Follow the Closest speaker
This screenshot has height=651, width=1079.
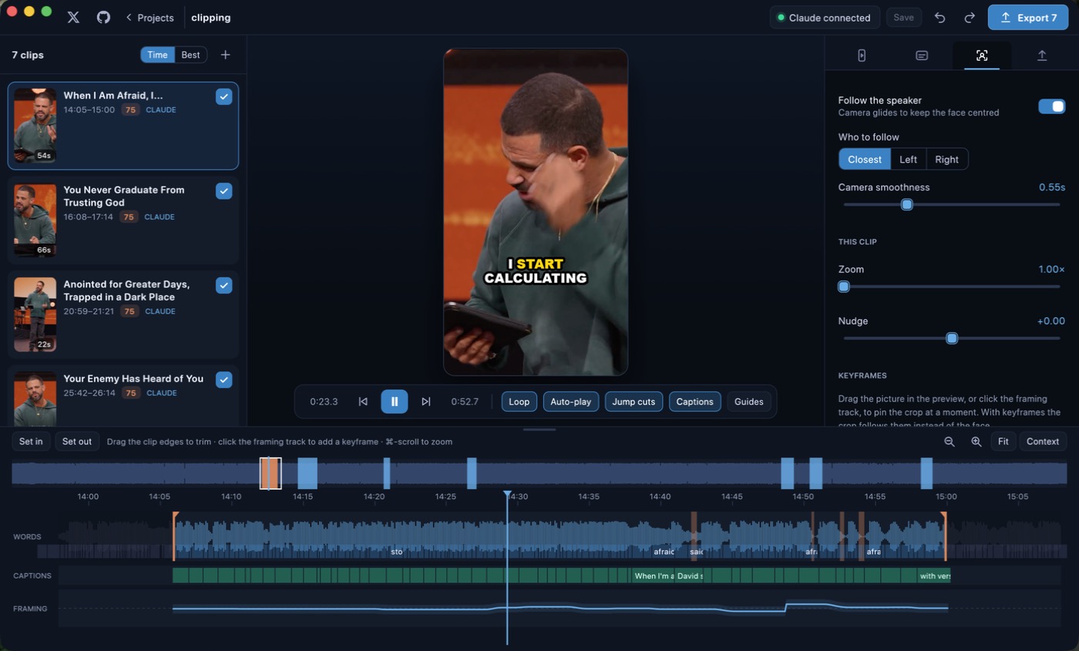[x=865, y=159]
